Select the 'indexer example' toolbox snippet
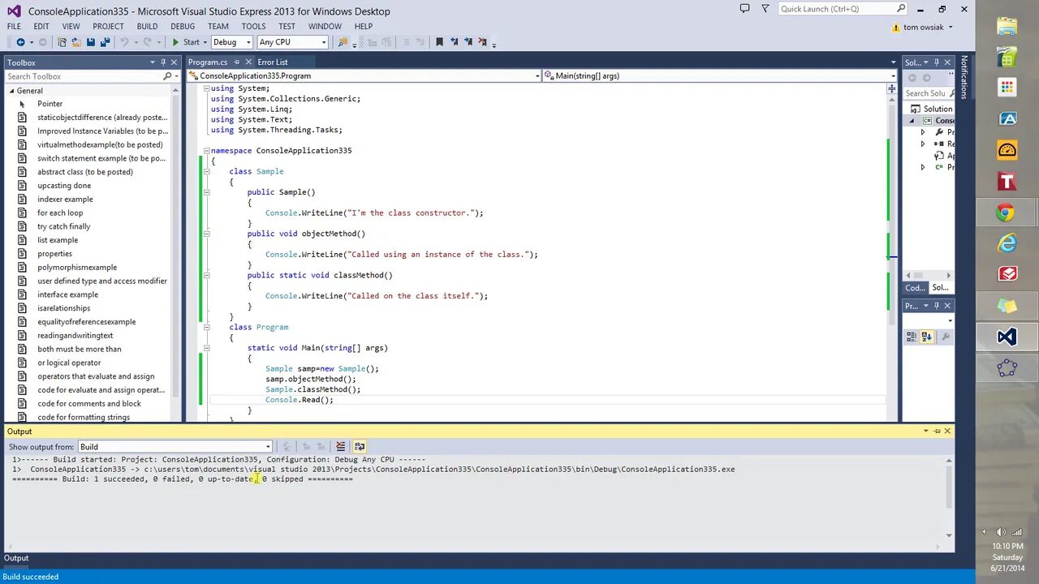This screenshot has height=584, width=1039. click(x=65, y=200)
